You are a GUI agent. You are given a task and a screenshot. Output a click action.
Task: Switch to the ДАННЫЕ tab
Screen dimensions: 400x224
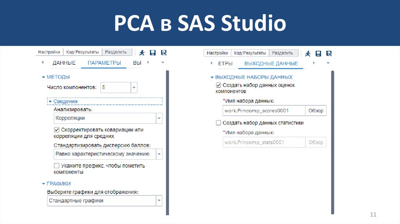click(64, 63)
